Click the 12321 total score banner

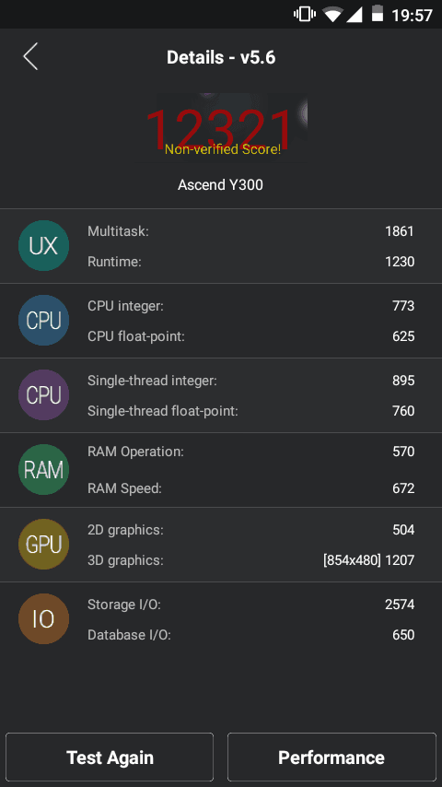[x=221, y=128]
